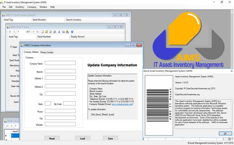This screenshot has height=145, width=234.
Task: Open the Window menu
Action: 43,7
